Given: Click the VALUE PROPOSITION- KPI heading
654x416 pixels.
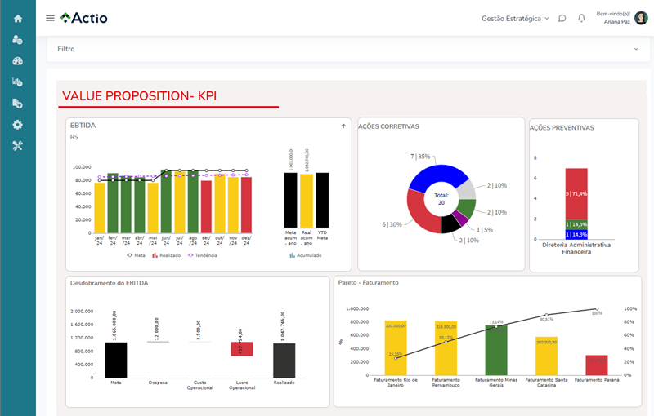Looking at the screenshot, I should click(x=139, y=95).
